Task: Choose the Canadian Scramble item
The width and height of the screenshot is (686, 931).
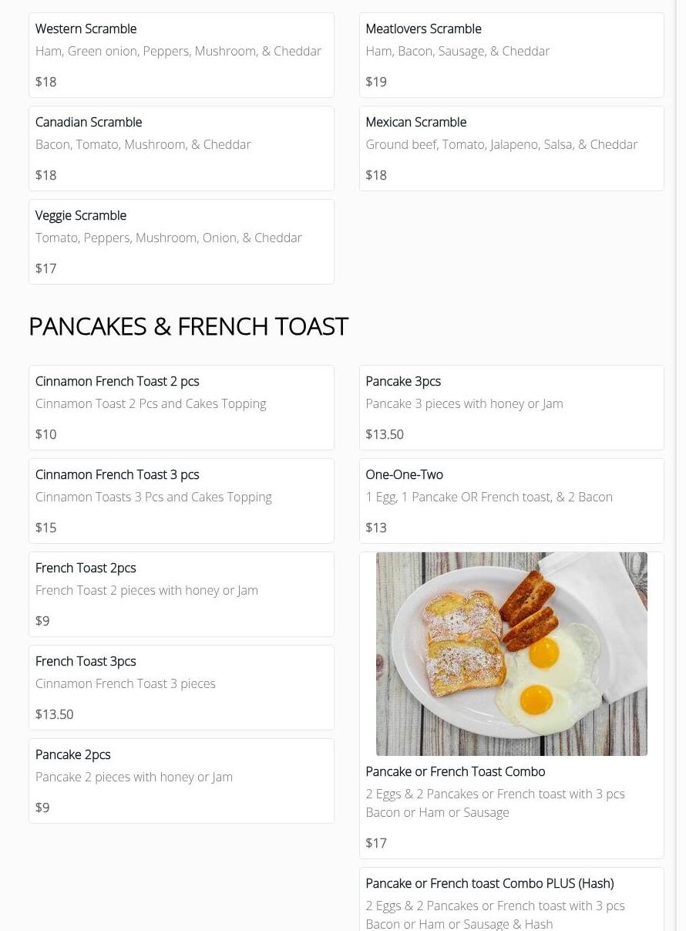Action: point(181,148)
